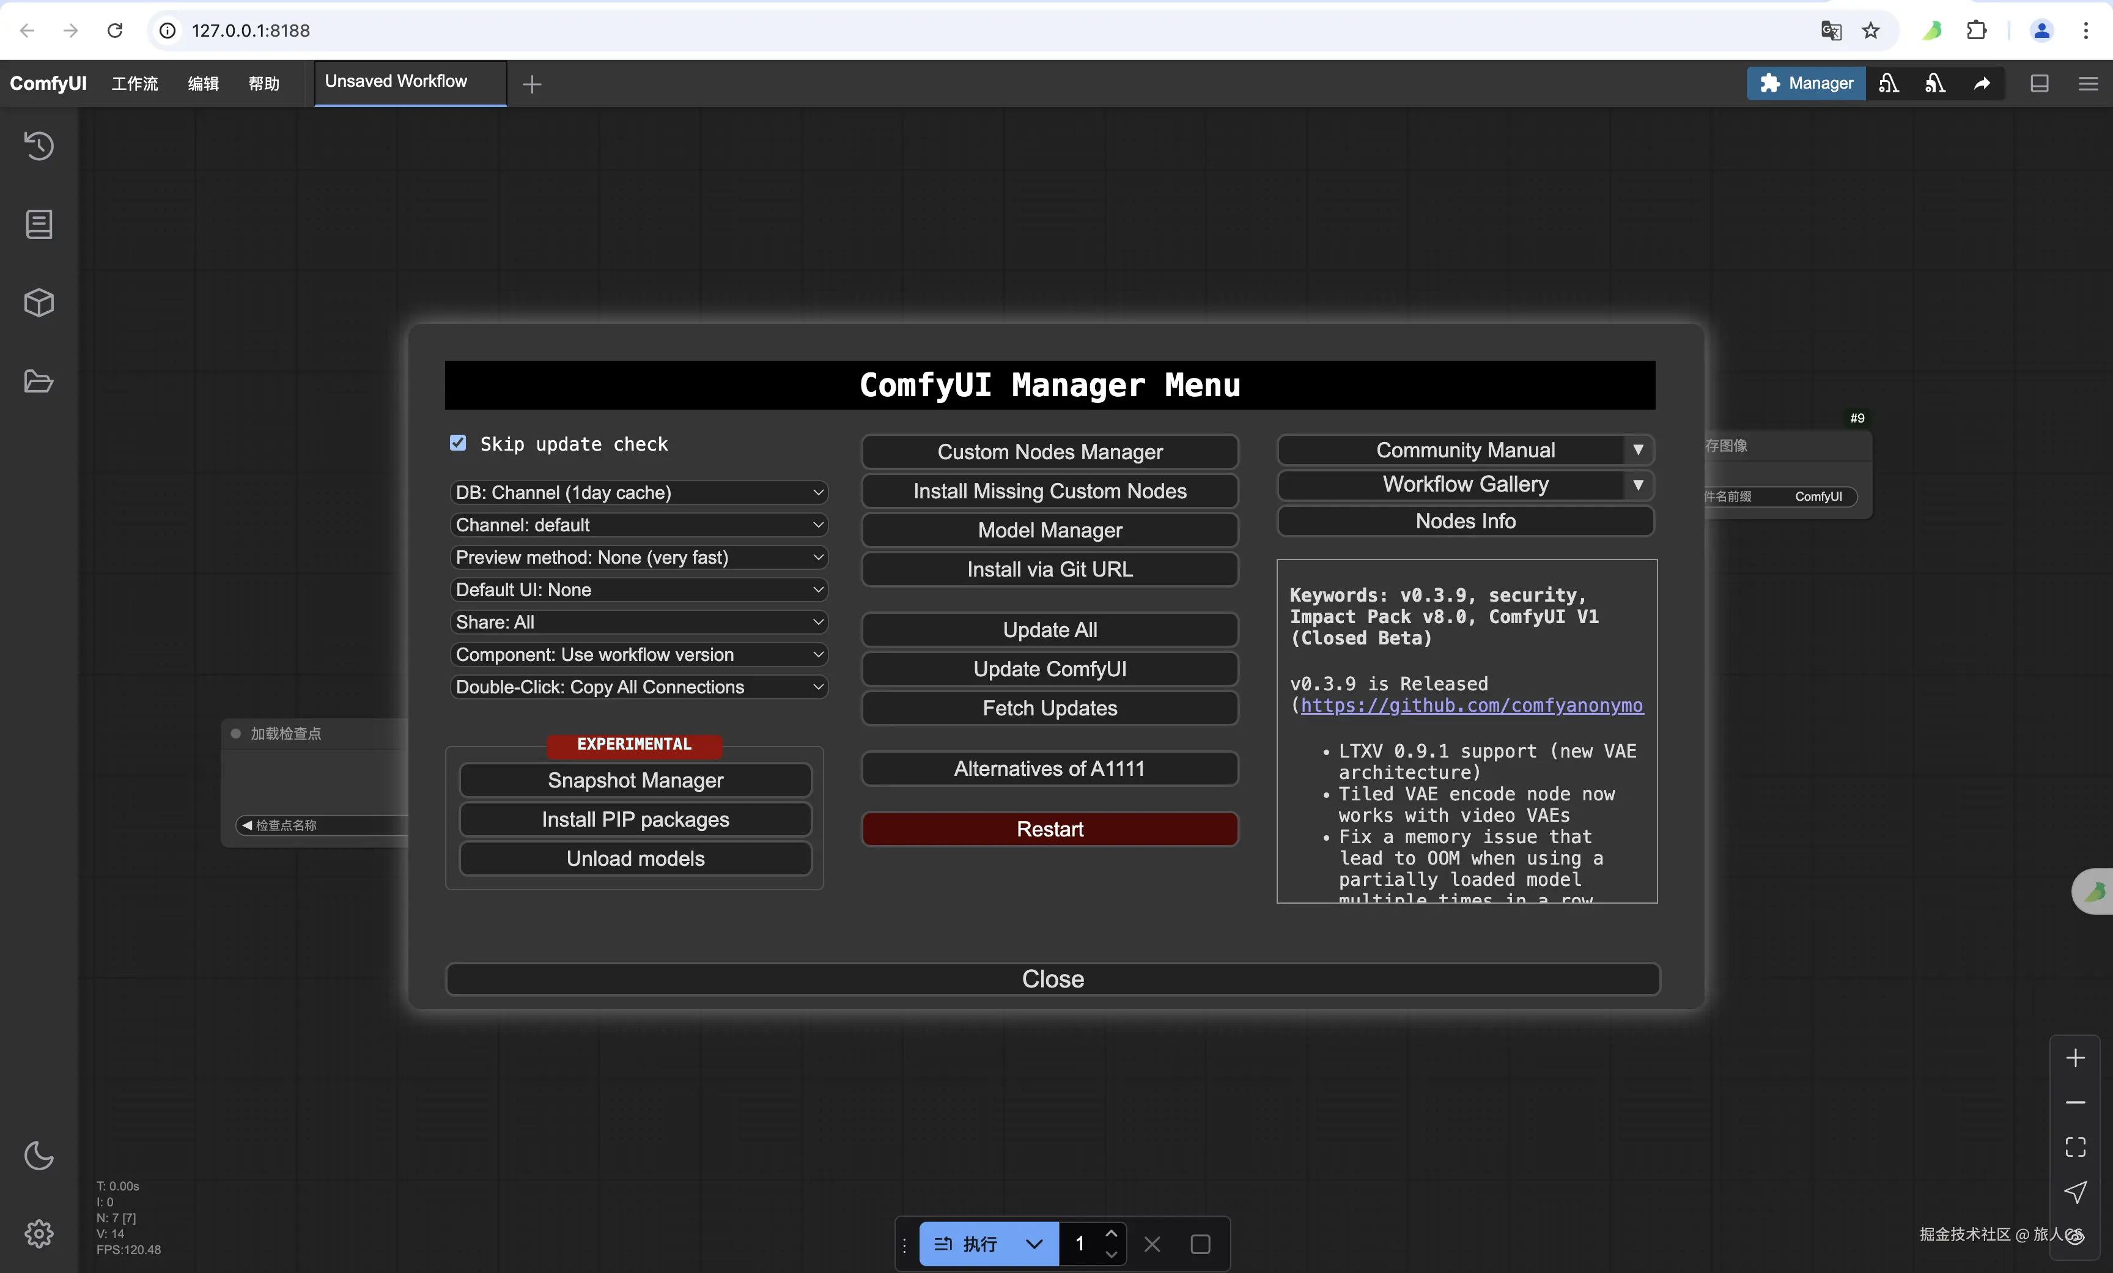Toggle the bottom panel icon
The image size is (2113, 1273).
pyautogui.click(x=2039, y=83)
